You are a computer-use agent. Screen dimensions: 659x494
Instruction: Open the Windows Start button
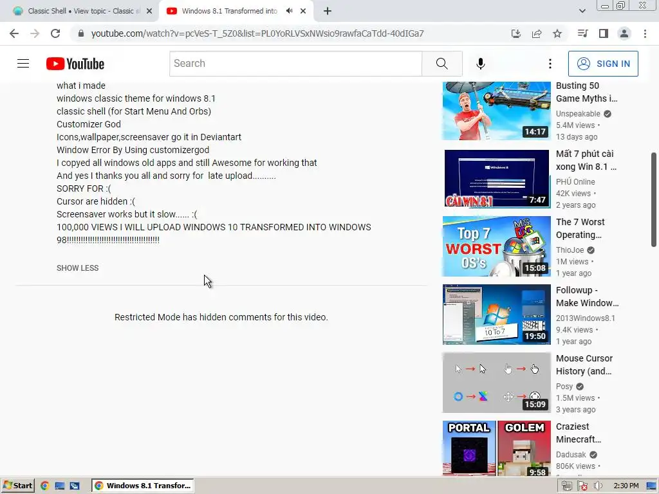click(17, 486)
